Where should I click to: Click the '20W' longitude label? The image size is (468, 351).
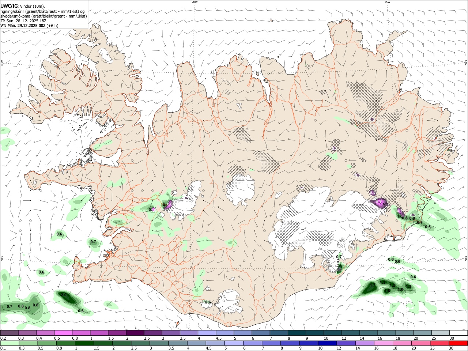point(195,2)
